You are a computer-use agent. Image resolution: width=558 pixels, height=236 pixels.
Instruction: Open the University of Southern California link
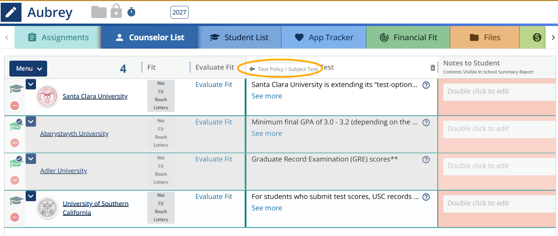pos(96,208)
